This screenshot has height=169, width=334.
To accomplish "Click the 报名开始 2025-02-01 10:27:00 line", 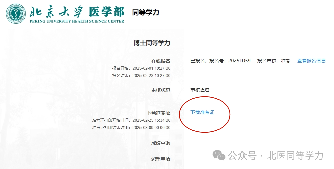I will point(141,68).
